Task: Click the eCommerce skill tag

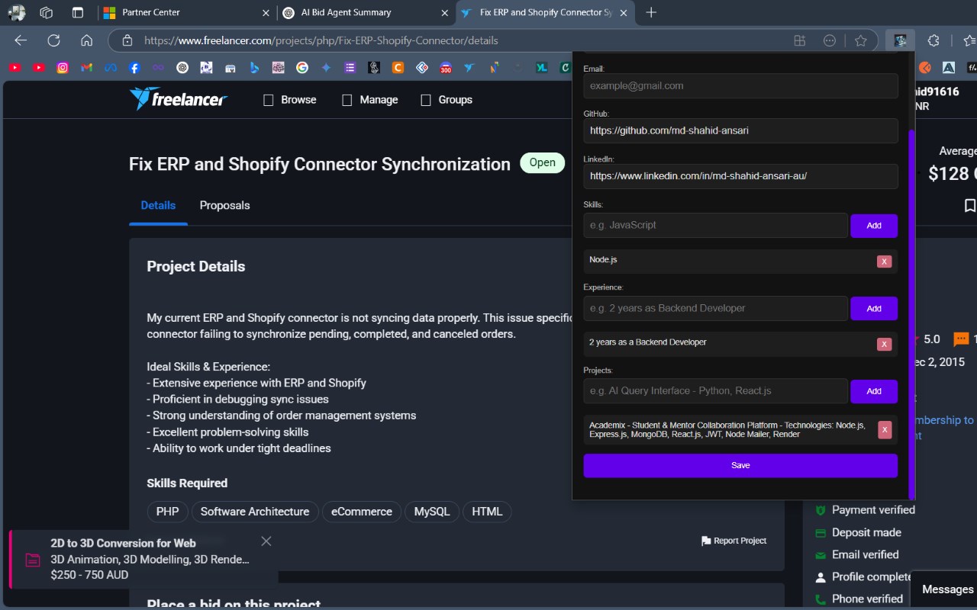Action: [x=362, y=512]
